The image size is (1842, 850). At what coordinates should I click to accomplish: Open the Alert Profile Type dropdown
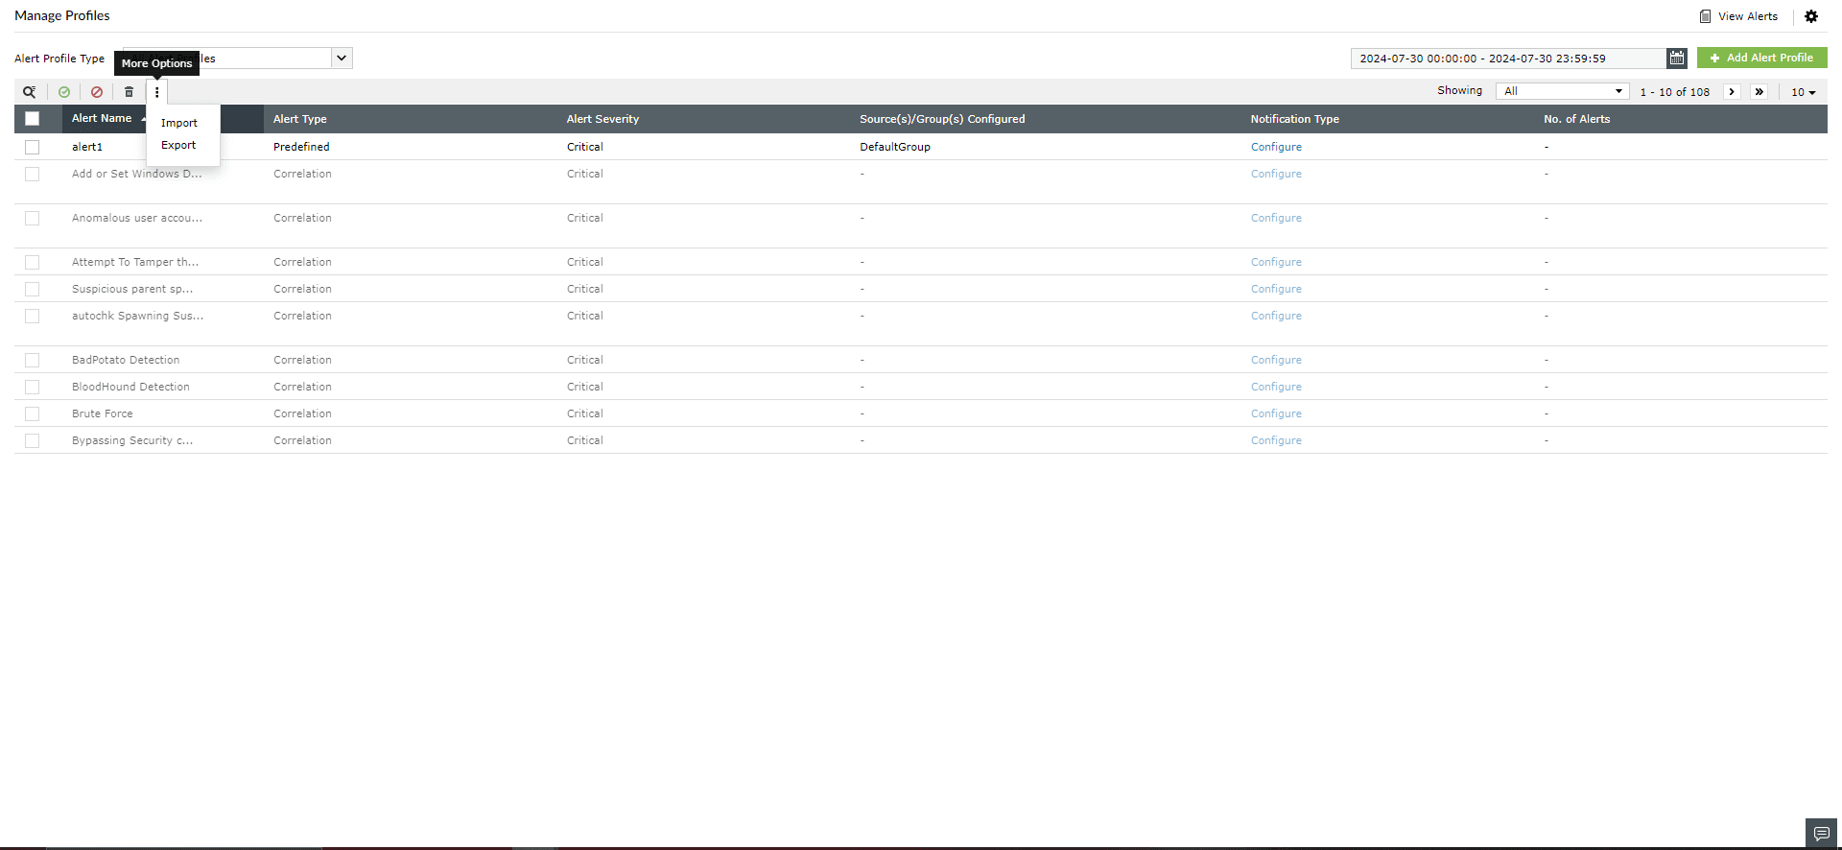click(x=238, y=59)
